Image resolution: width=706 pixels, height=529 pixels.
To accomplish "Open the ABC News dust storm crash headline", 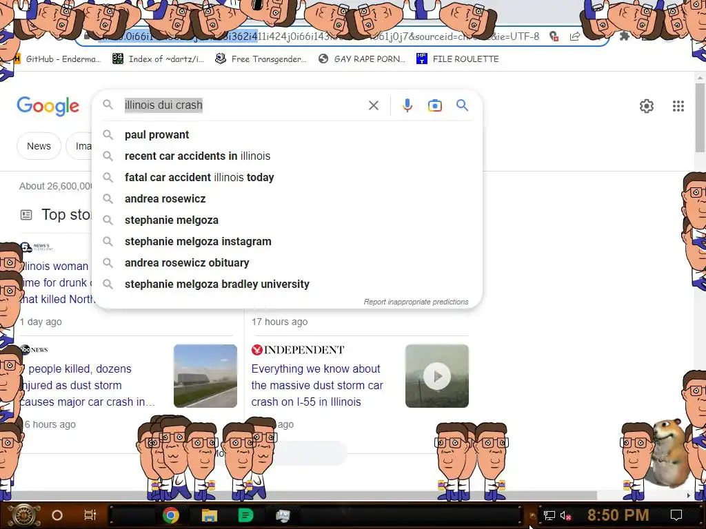I will (x=88, y=386).
